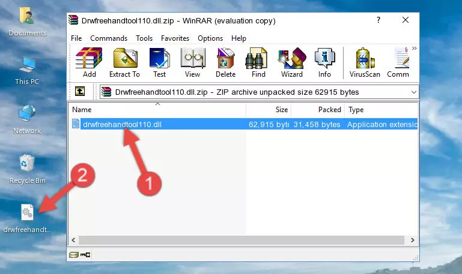Select the Documents desktop icon
The image size is (462, 274).
[27, 22]
